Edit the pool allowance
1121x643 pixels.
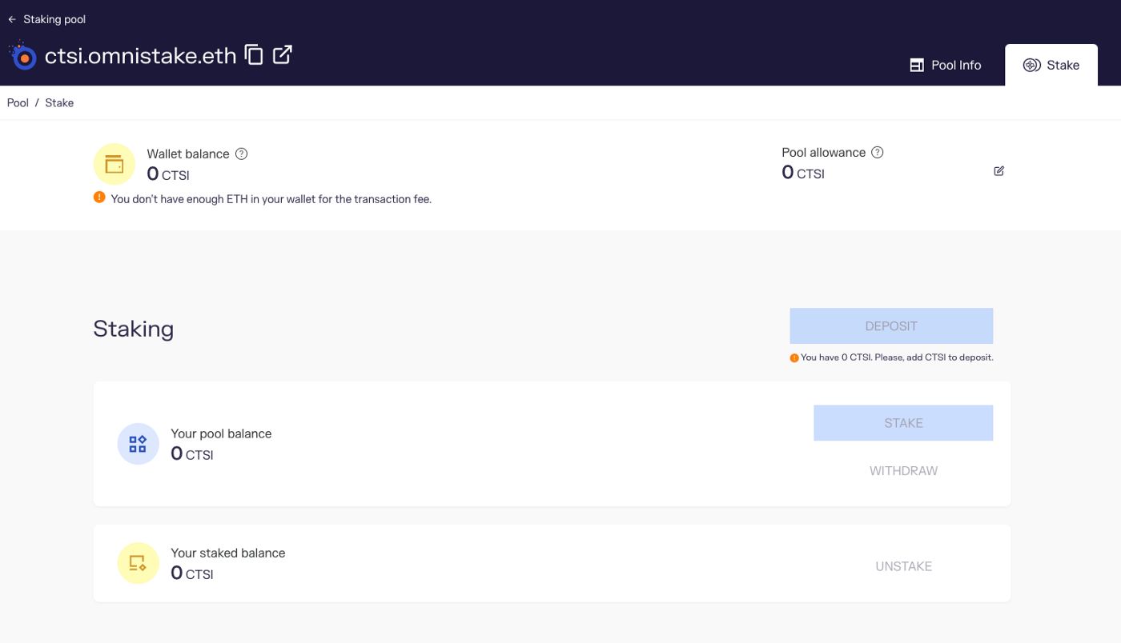(x=998, y=170)
